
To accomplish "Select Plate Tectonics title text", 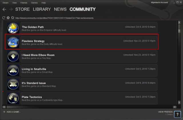I will 32,97.
